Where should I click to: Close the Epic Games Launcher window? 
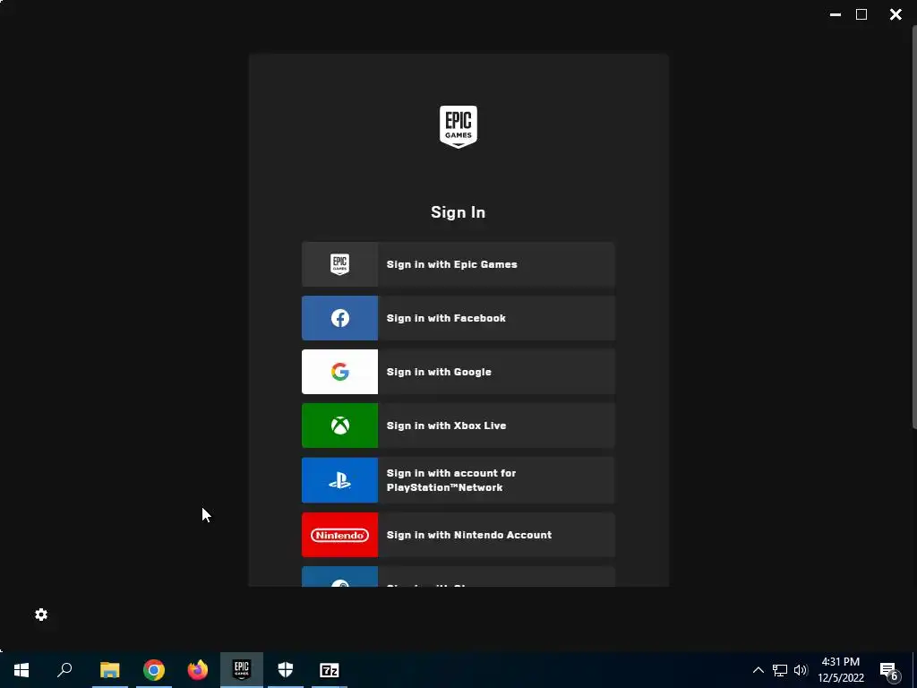pos(896,14)
